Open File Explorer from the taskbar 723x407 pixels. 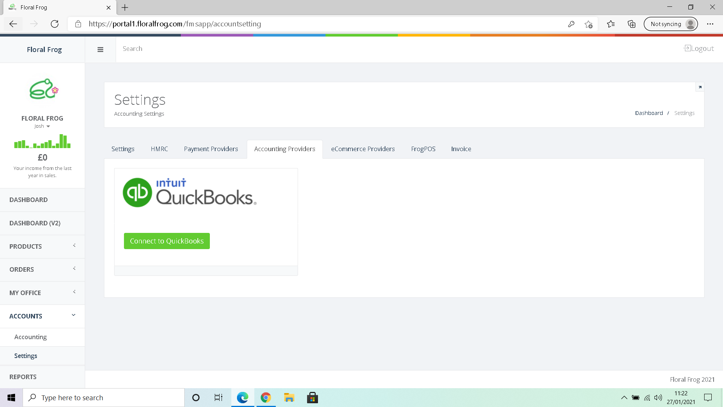(289, 398)
